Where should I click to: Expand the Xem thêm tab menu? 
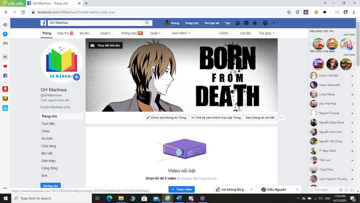(181, 33)
